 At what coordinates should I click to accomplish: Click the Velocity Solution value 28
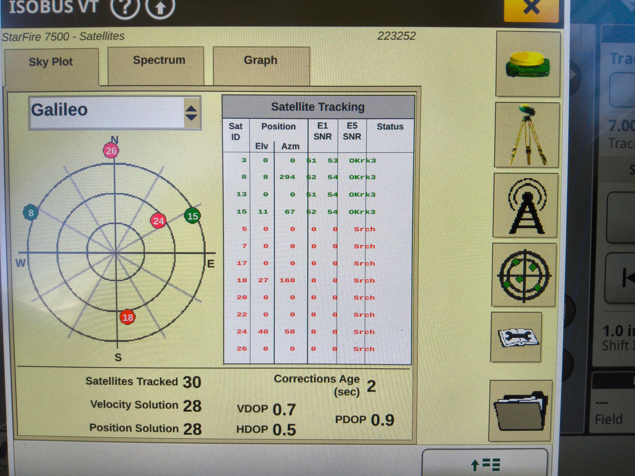point(192,406)
